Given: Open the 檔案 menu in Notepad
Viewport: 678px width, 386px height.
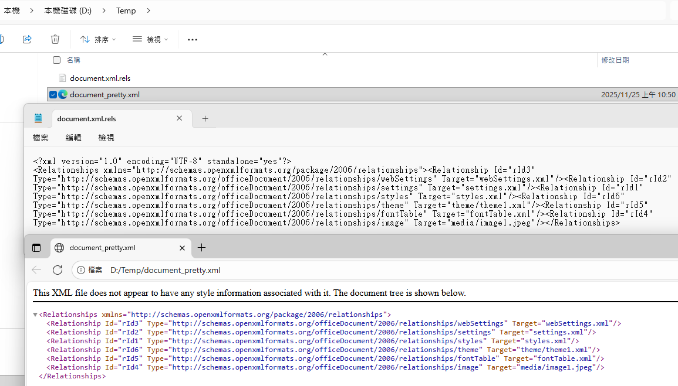Looking at the screenshot, I should [41, 138].
